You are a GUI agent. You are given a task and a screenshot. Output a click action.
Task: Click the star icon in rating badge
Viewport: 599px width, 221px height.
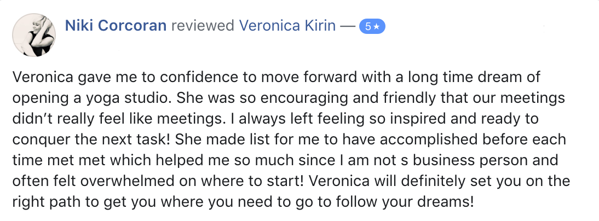point(377,26)
